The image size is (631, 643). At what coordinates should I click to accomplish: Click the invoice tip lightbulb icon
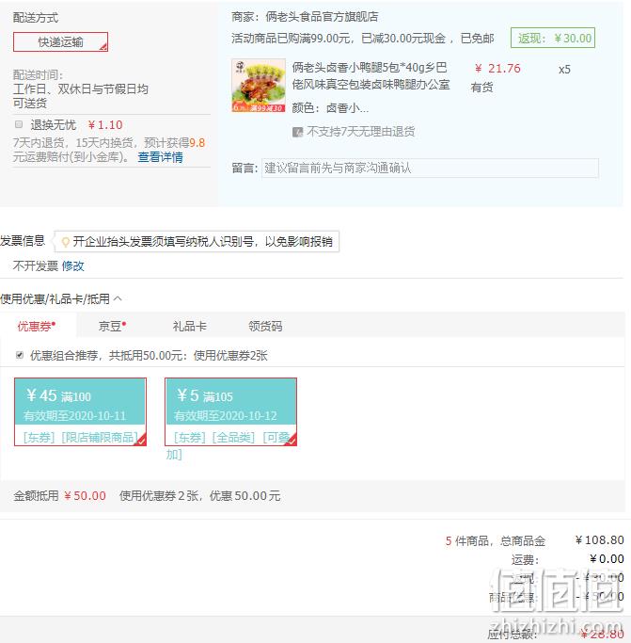pyautogui.click(x=65, y=242)
